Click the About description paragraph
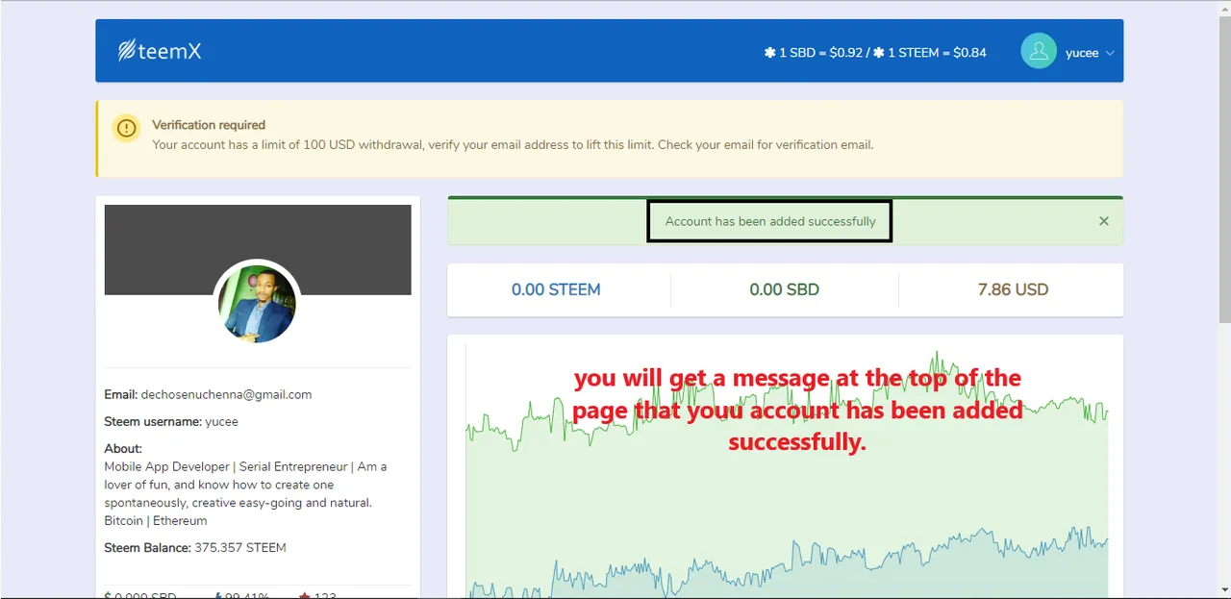Viewport: 1231px width, 599px height. 246,493
